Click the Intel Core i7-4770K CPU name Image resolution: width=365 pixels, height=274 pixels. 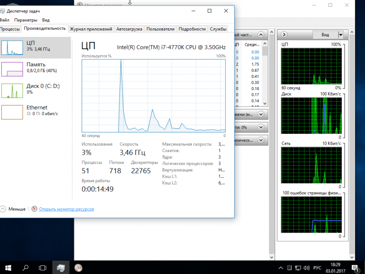click(172, 47)
